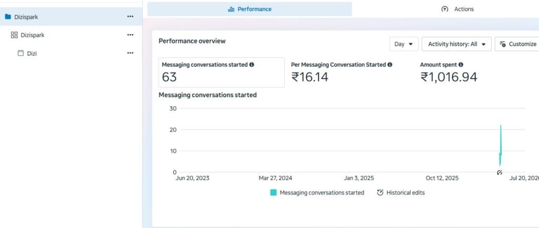Viewport: 539px width, 228px height.
Task: Click the Performance bar chart icon
Action: click(231, 9)
